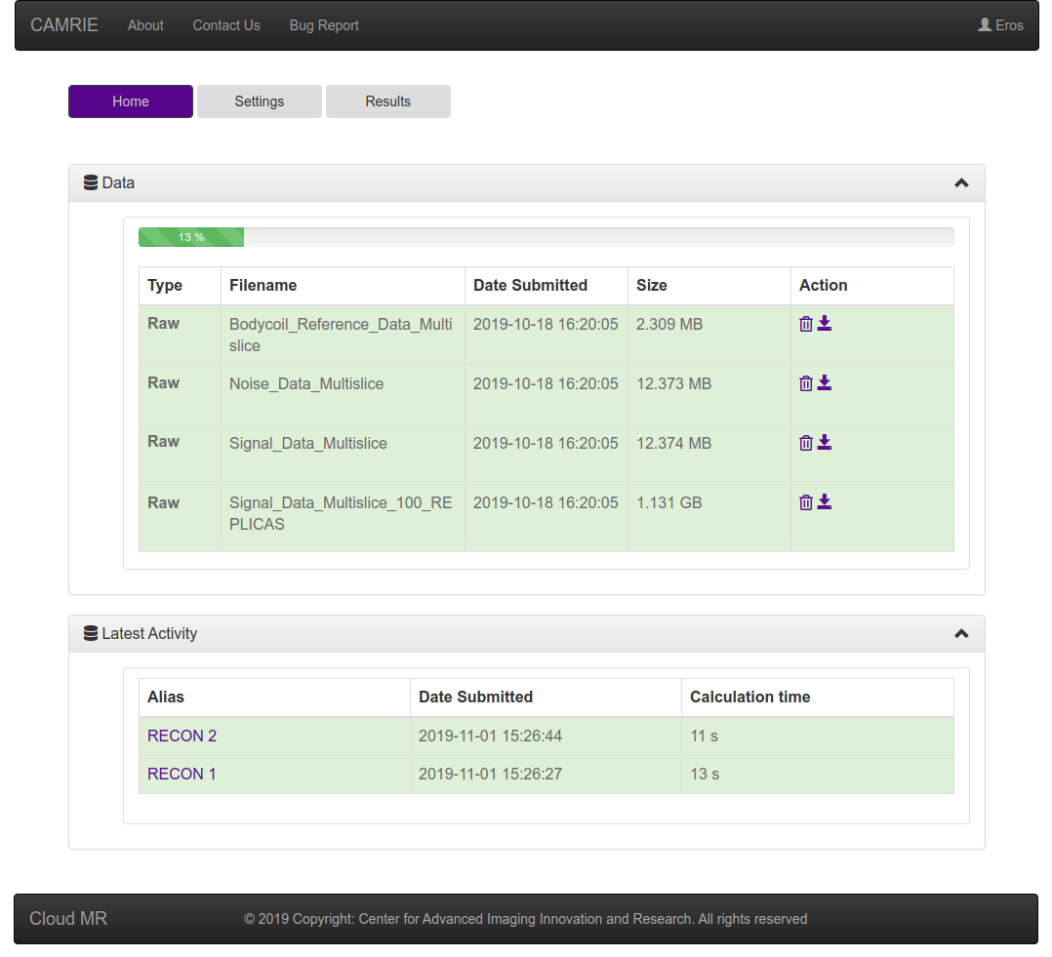Switch to the Results tab
This screenshot has width=1052, height=957.
[x=388, y=101]
